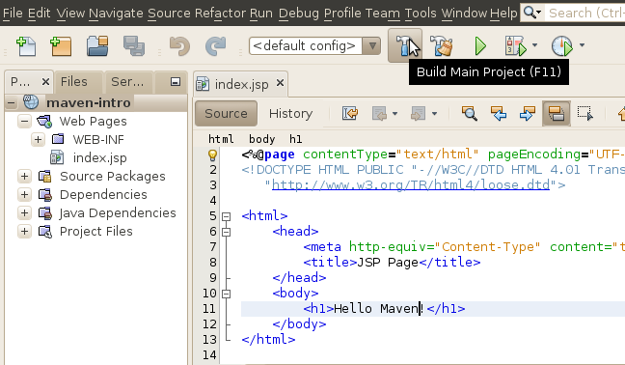625x365 pixels.
Task: Open the Tools menu
Action: pos(421,14)
